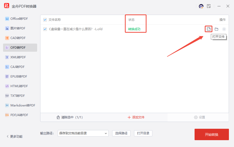
Task: Open the user account avatar
Action: pos(201,6)
